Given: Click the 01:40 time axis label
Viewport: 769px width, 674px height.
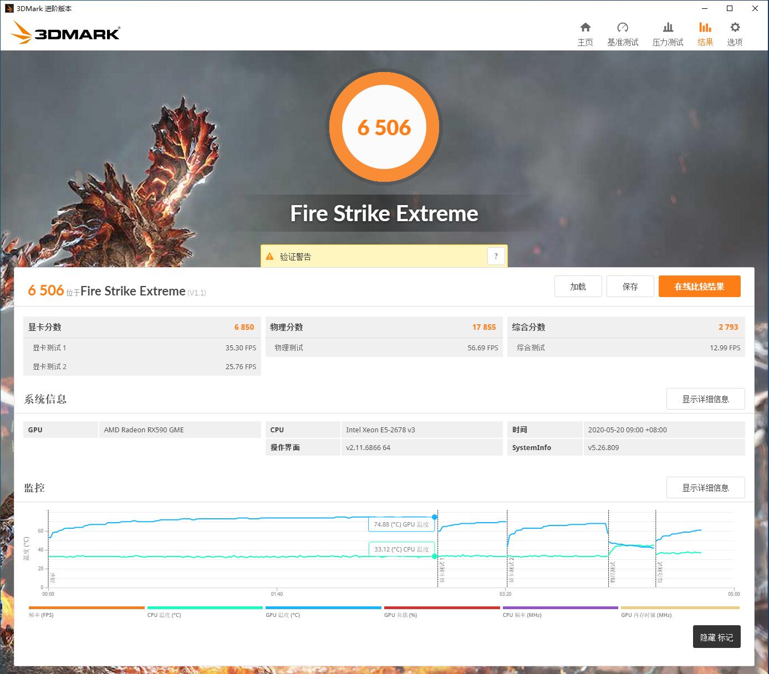Looking at the screenshot, I should [x=277, y=594].
